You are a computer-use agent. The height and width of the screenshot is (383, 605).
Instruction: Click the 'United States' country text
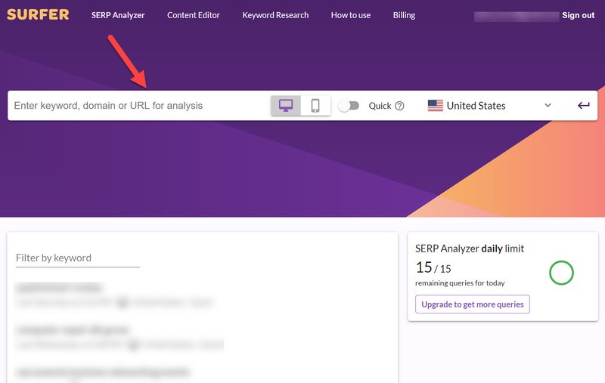point(476,106)
